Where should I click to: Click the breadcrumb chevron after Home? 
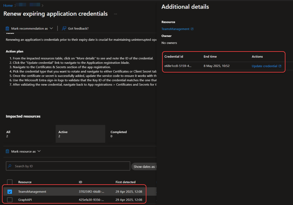15,6
